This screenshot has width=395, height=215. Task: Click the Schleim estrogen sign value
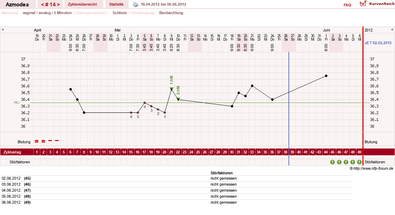(x=120, y=13)
